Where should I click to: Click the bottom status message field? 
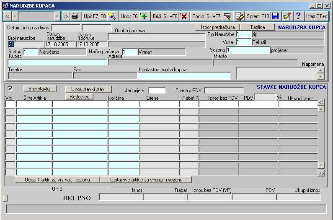click(166, 209)
